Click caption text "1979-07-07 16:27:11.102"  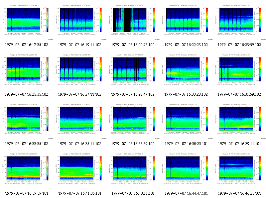tap(80, 94)
